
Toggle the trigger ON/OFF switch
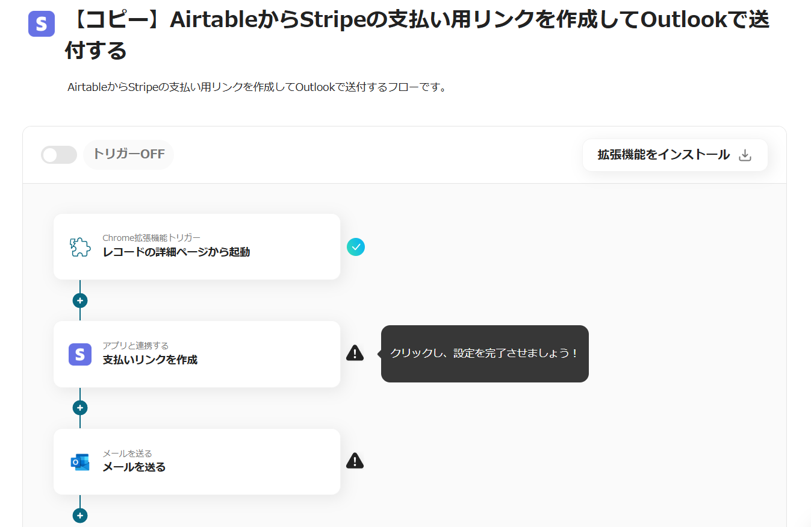tap(59, 155)
